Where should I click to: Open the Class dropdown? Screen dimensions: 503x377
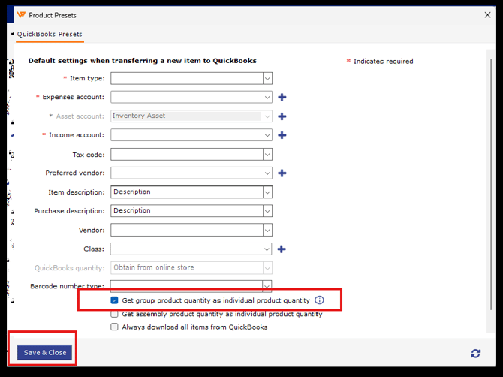pos(267,249)
